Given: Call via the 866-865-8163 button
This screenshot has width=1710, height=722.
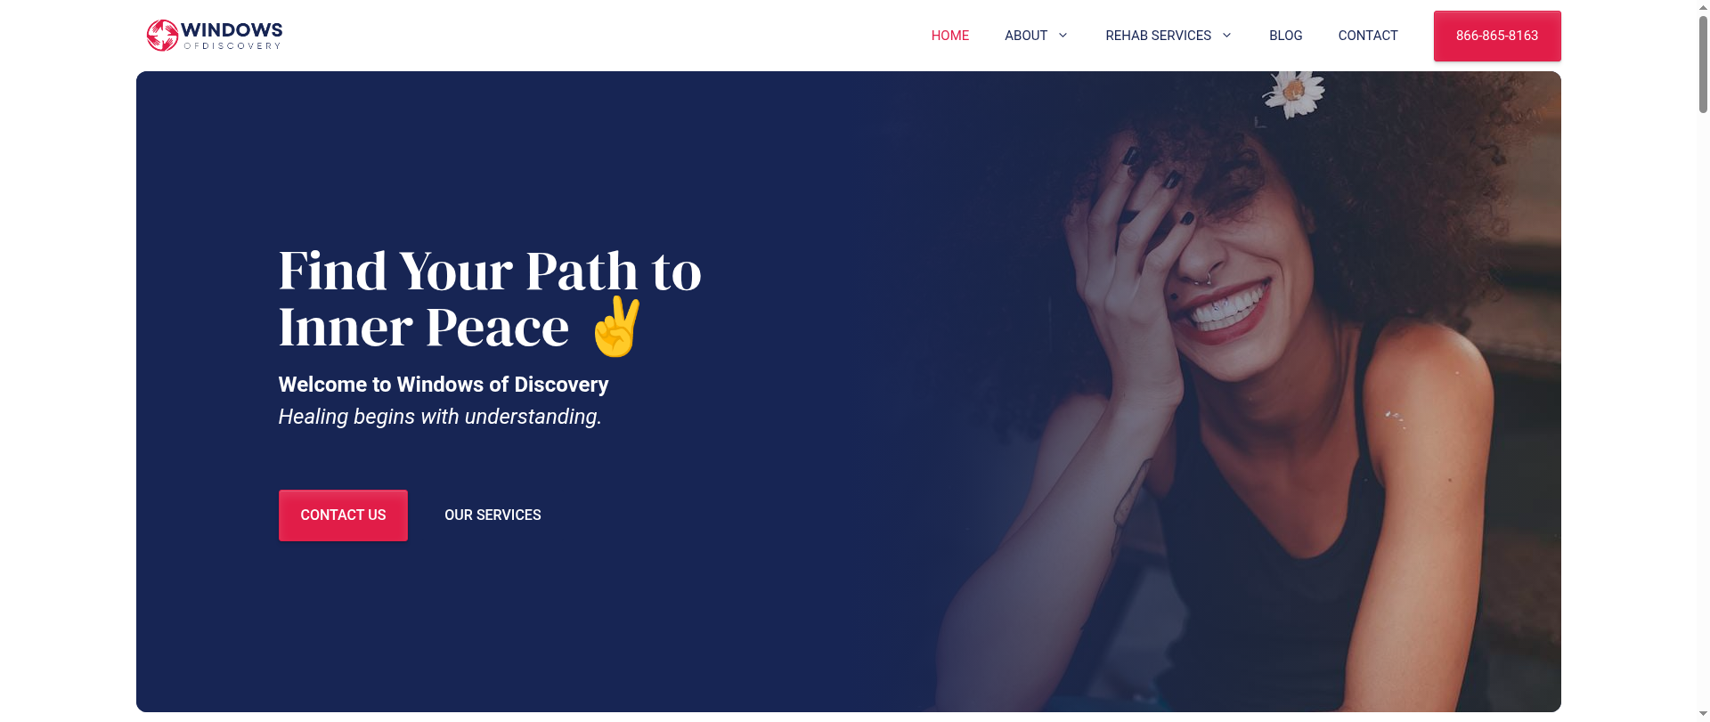Looking at the screenshot, I should tap(1496, 36).
